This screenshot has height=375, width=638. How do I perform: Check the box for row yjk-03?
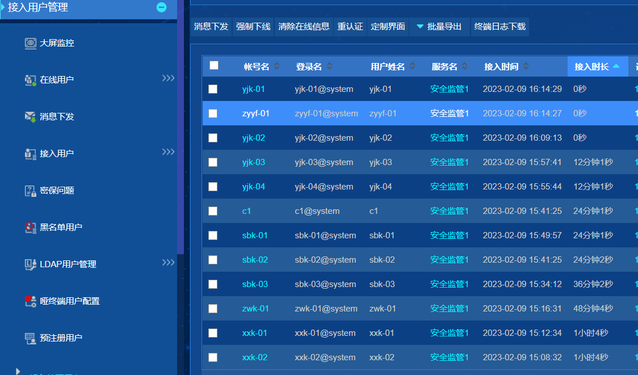[x=213, y=162]
